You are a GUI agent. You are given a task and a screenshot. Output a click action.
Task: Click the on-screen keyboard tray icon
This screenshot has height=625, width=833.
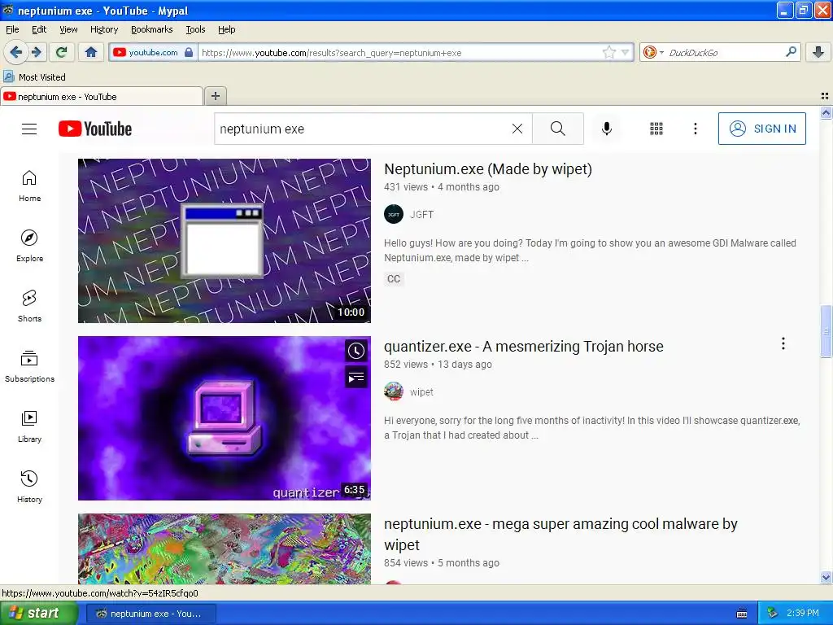(742, 614)
